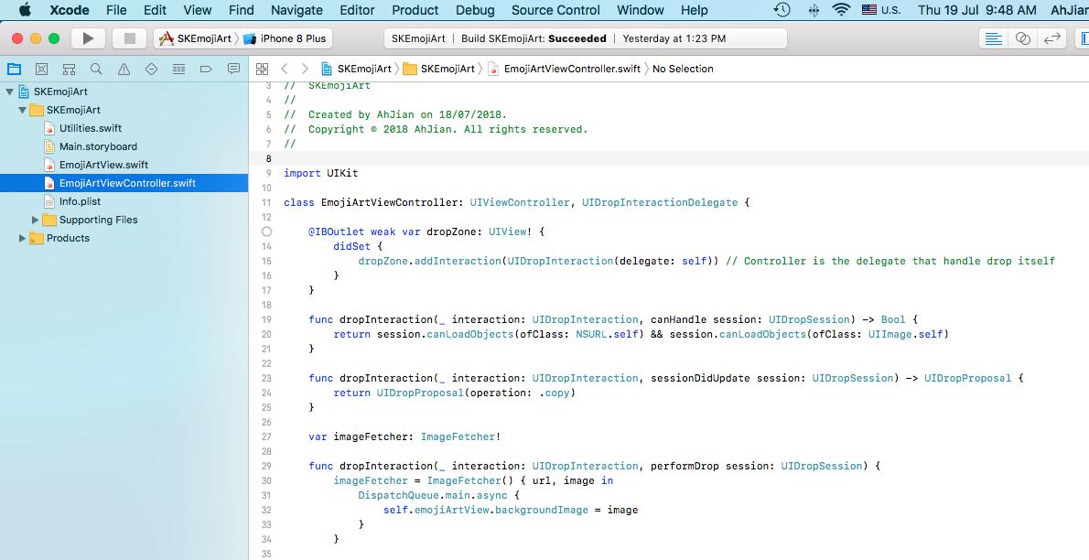1089x560 pixels.
Task: Open the Related Items grid menu
Action: pos(262,69)
